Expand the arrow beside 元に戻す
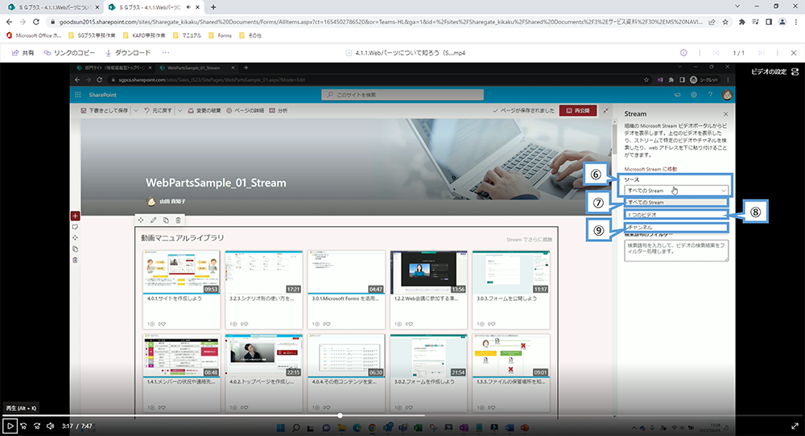Image resolution: width=805 pixels, height=436 pixels. coord(180,110)
